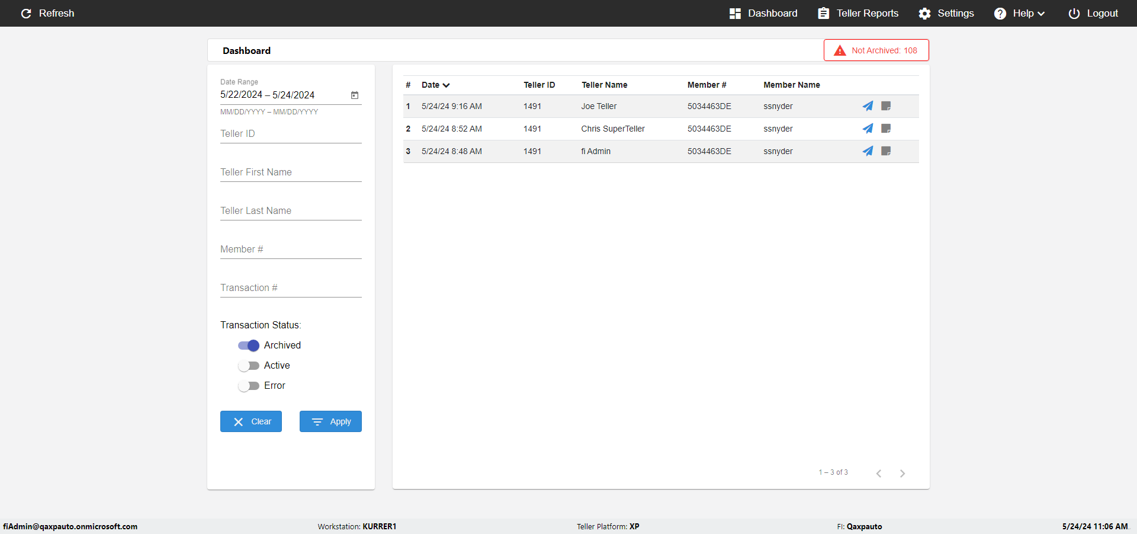Open the date range calendar picker
The height and width of the screenshot is (534, 1137).
355,95
